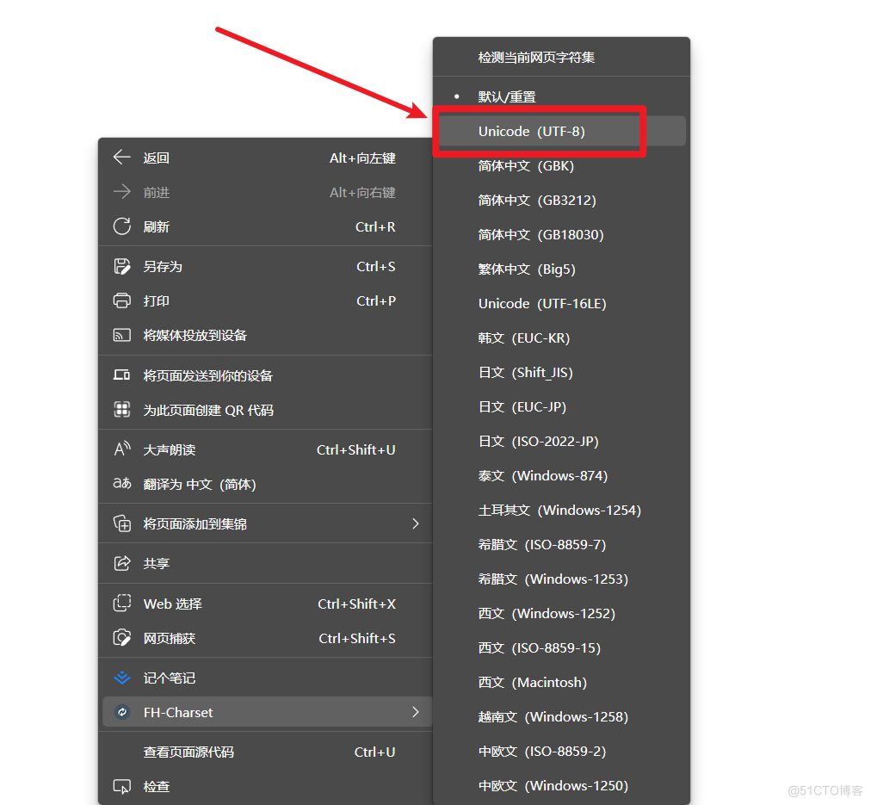Expand the FH-Charset submenu arrow

click(x=416, y=712)
